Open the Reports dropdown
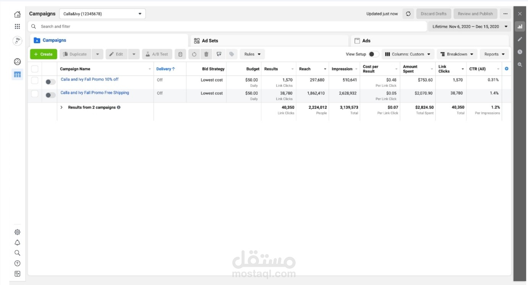The width and height of the screenshot is (528, 285). point(494,54)
